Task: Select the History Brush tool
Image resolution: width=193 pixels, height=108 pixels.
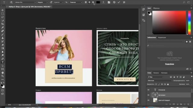Action: point(2,41)
